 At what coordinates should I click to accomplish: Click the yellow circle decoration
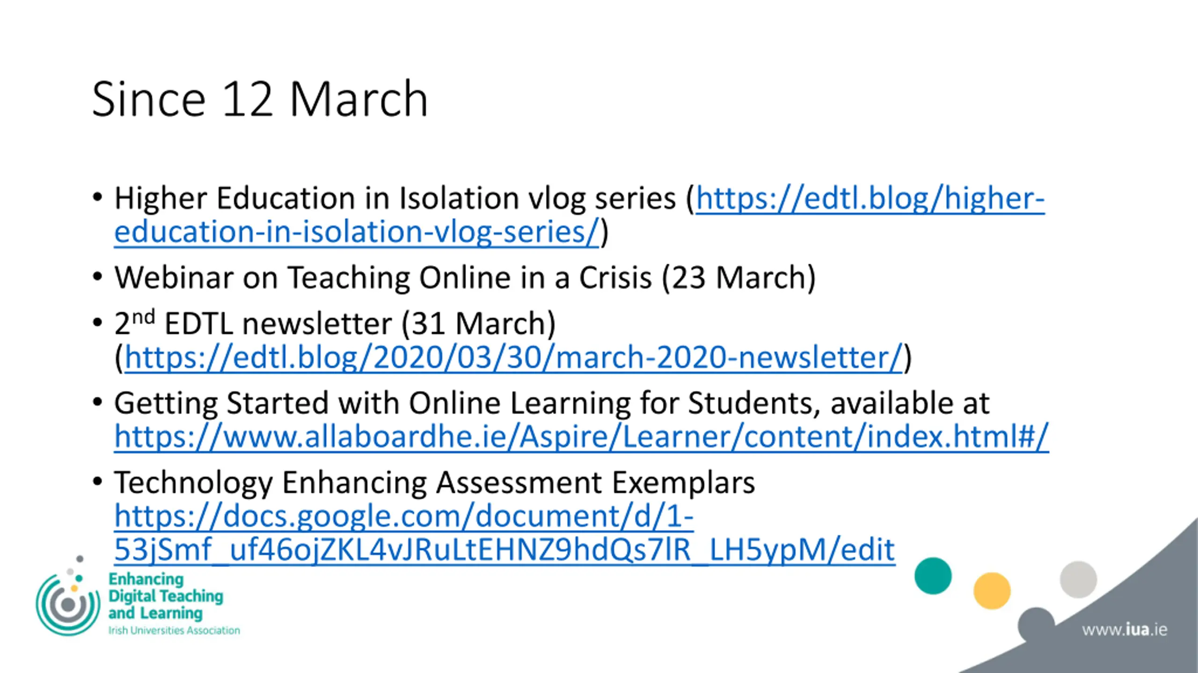coord(992,591)
